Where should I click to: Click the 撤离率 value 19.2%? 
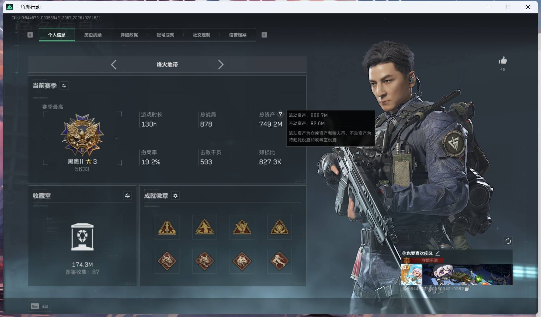click(151, 162)
